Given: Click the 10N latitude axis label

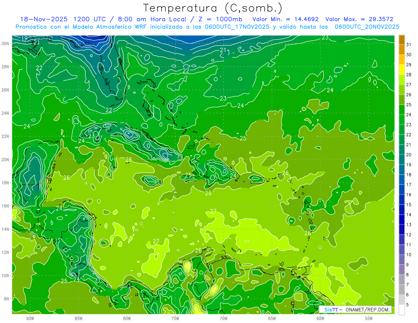Looking at the screenshot, I should [x=6, y=276].
